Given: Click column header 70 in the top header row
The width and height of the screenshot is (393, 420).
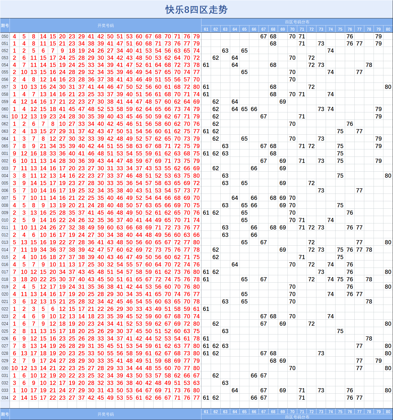Looking at the screenshot, I should (292, 29).
